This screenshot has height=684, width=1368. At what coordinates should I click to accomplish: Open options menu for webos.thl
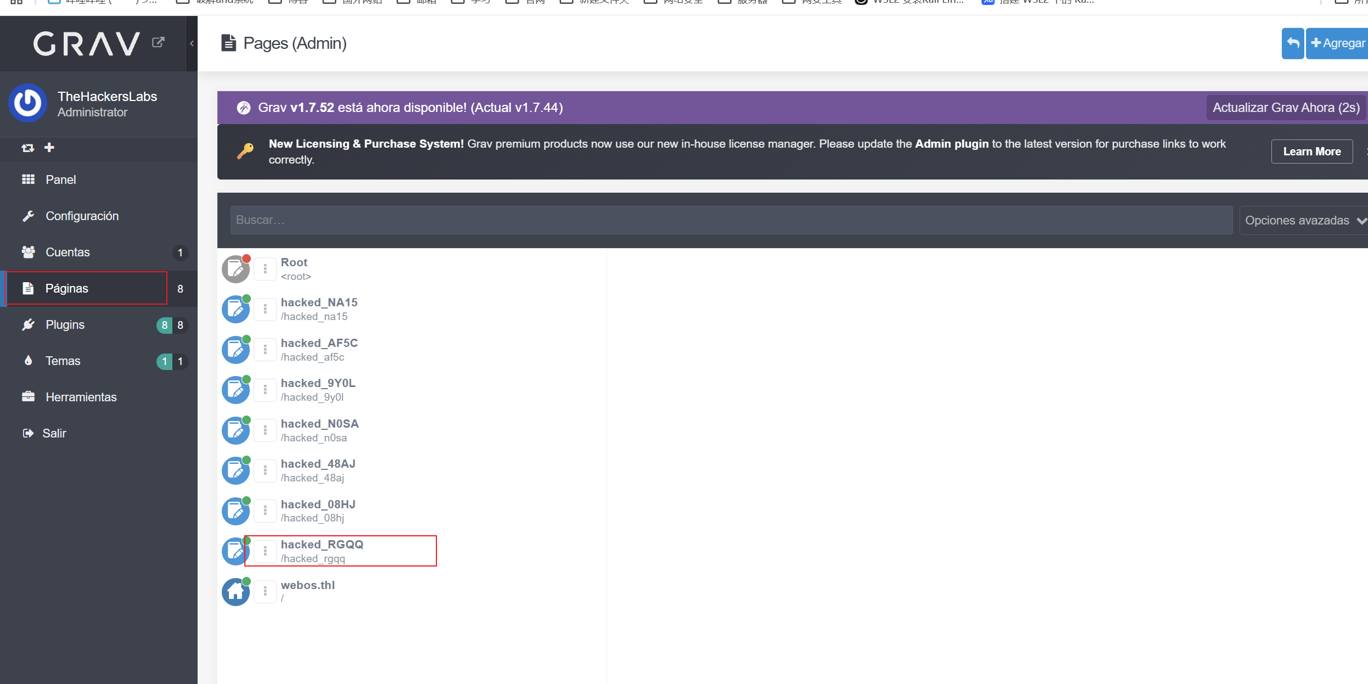point(265,592)
